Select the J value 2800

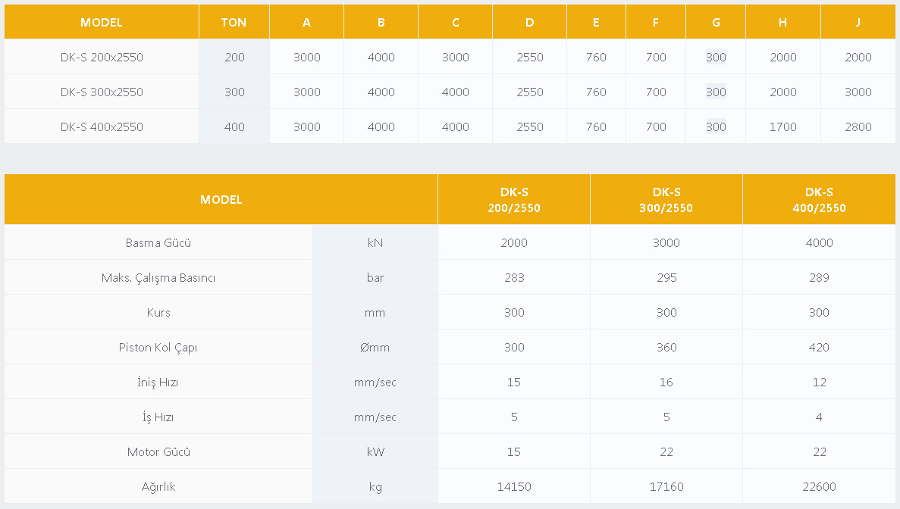coord(858,127)
